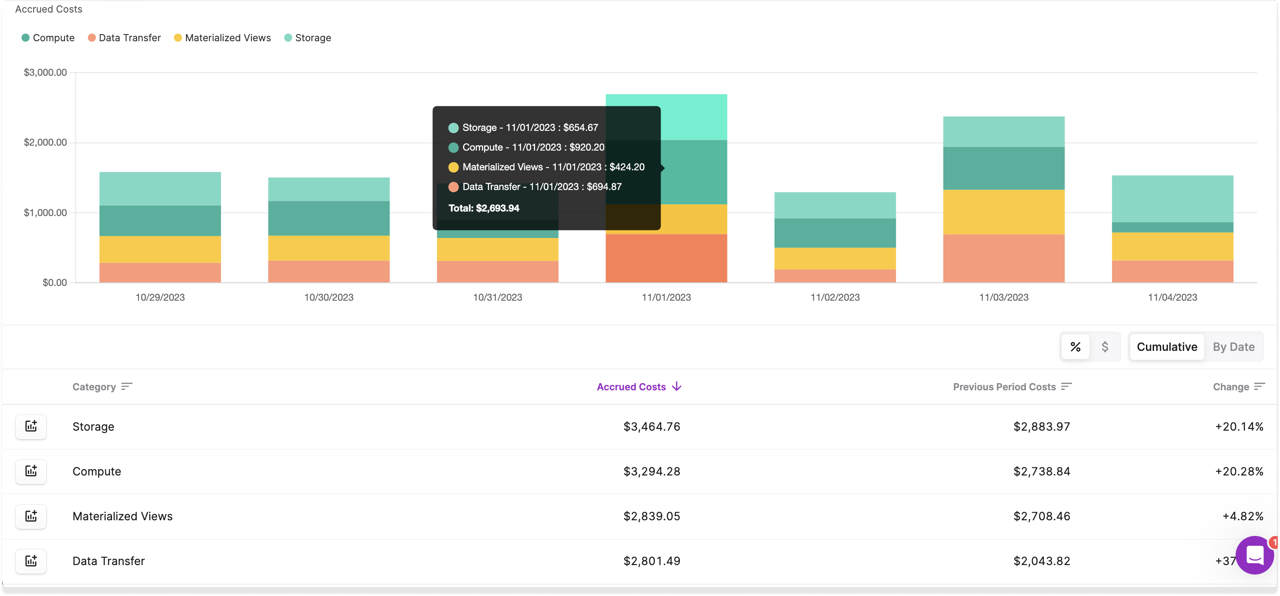This screenshot has height=596, width=1280.
Task: Click the chart icon in the Data Transfer row
Action: click(31, 561)
